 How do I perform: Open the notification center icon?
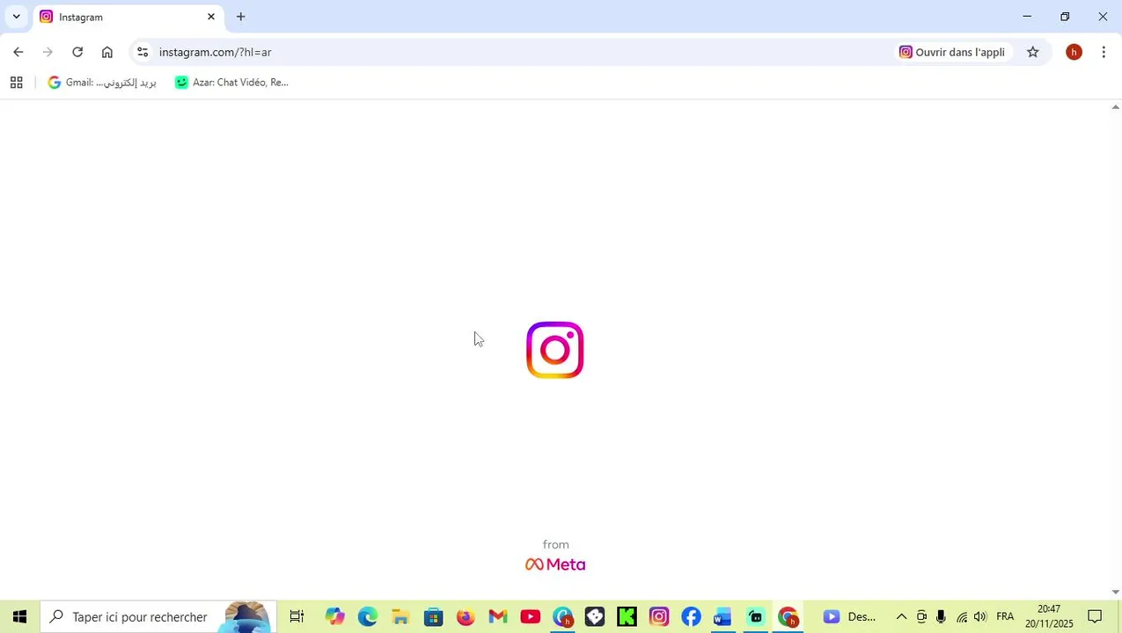pos(1095,616)
